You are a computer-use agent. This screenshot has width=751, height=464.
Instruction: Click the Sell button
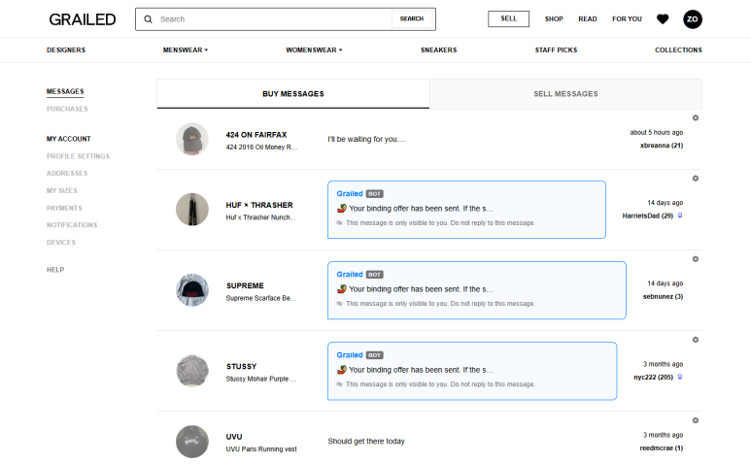pos(509,18)
